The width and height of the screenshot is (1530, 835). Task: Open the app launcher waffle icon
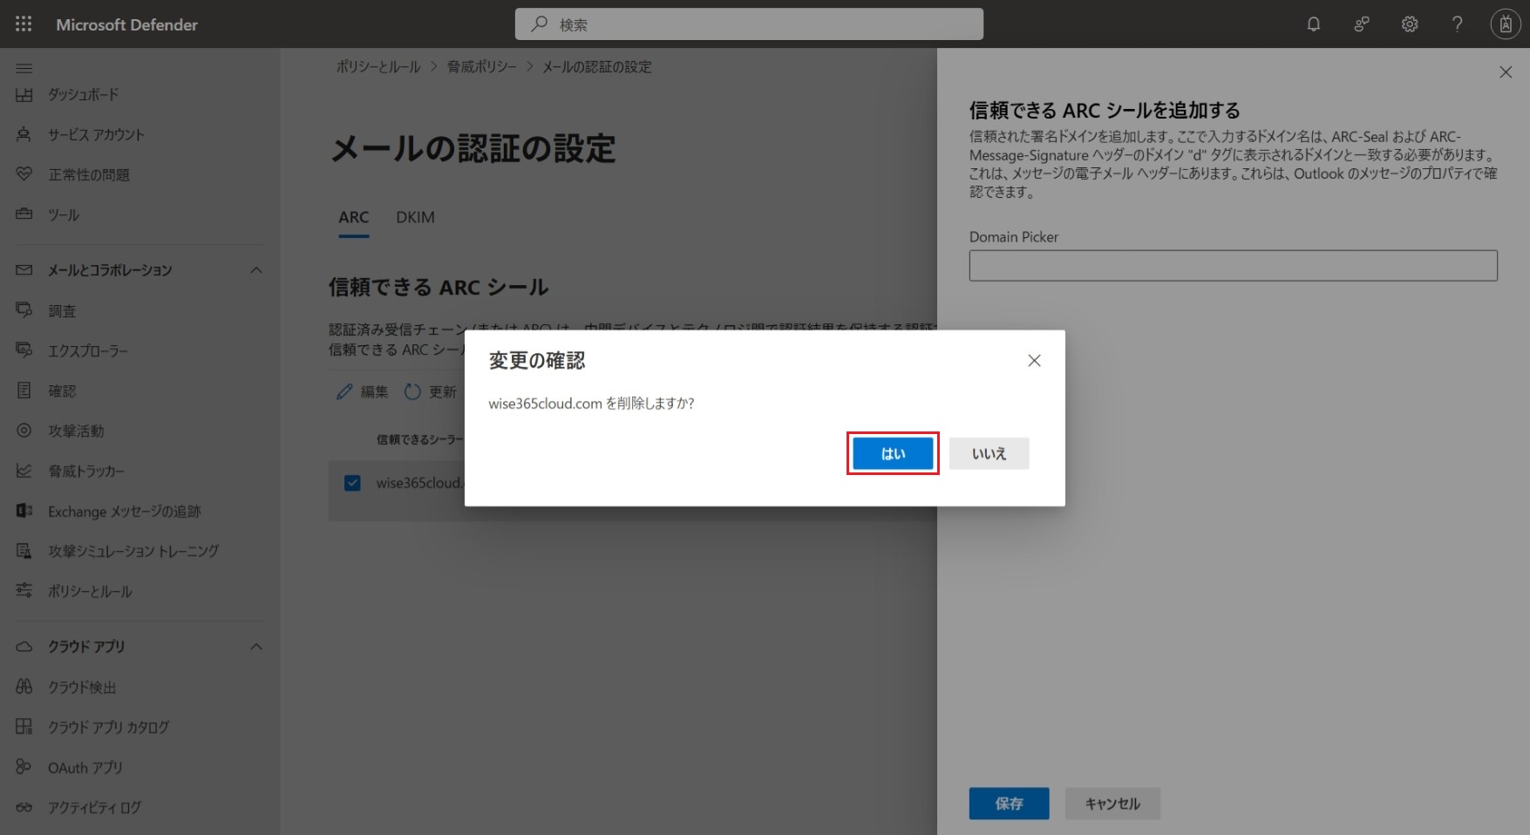tap(24, 24)
